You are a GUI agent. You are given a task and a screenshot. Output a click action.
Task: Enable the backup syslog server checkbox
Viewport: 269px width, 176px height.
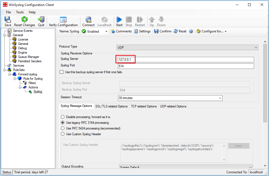click(x=62, y=72)
